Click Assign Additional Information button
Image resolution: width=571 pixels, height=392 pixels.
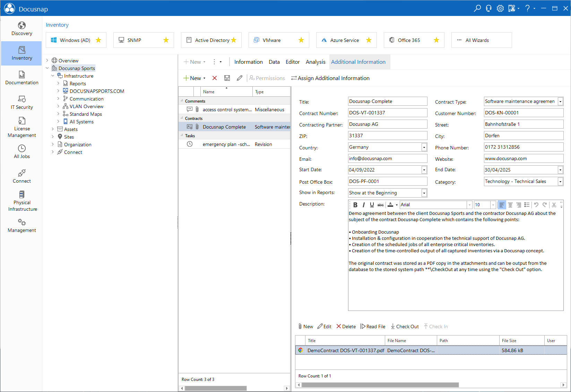[330, 78]
